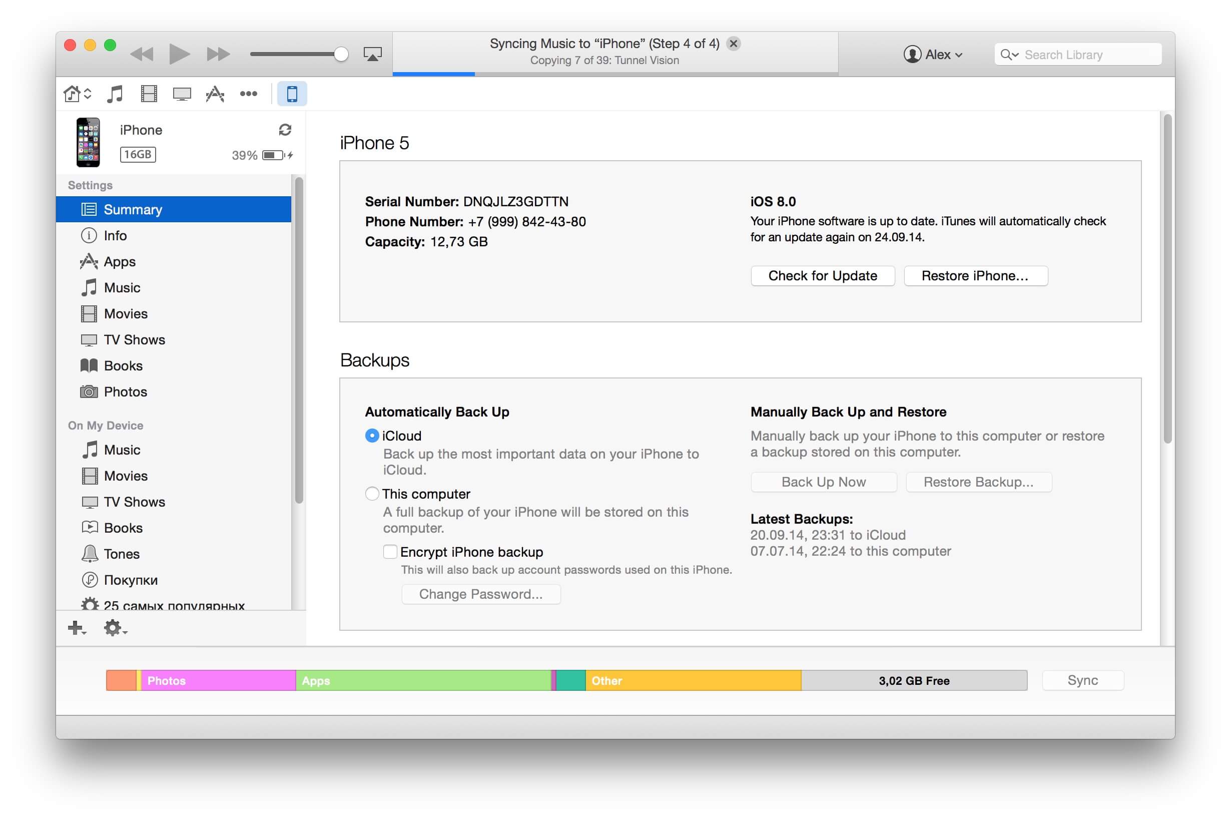
Task: Select the iPhone device button in toolbar
Action: 292,94
